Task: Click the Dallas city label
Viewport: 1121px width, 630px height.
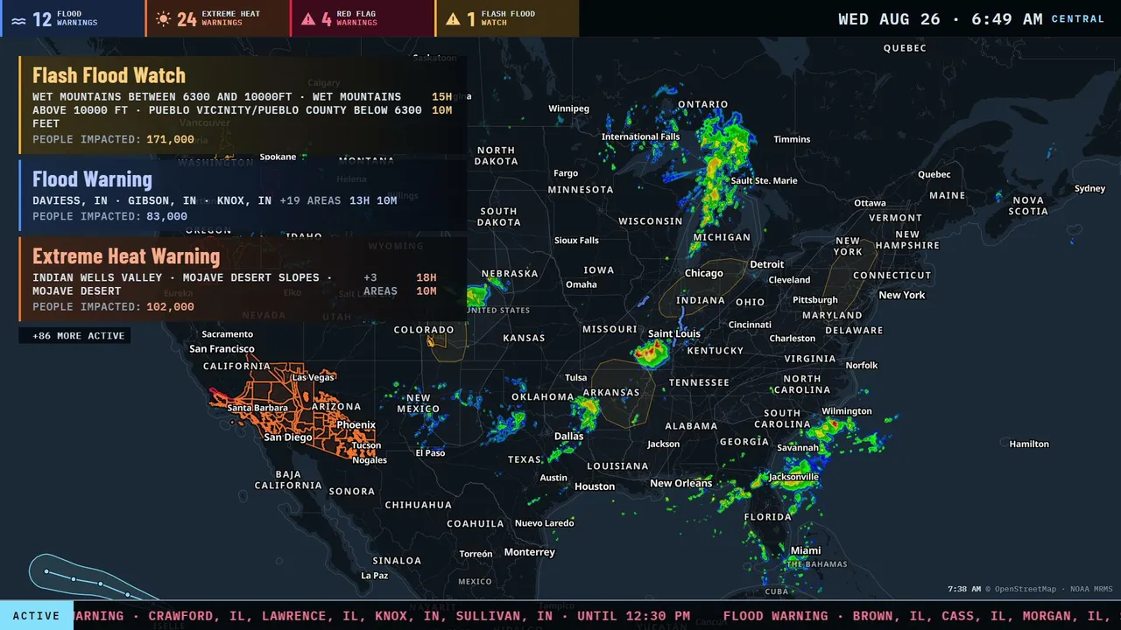Action: (568, 436)
